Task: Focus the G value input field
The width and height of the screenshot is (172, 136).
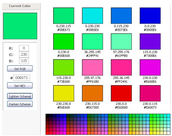Action: click(24, 54)
